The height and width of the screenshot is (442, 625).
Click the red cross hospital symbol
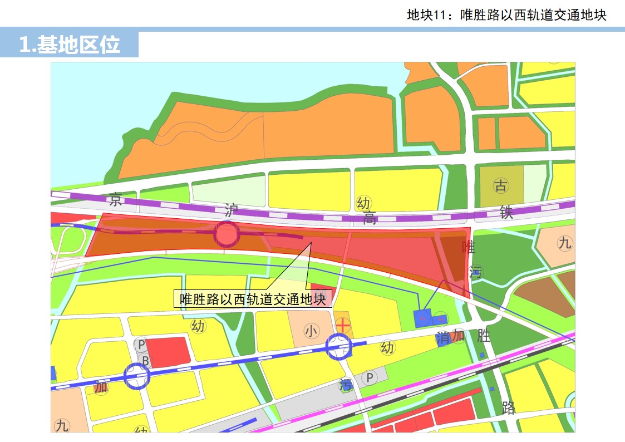point(343,324)
